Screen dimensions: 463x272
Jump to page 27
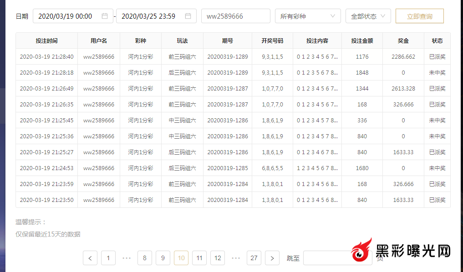tap(254, 258)
